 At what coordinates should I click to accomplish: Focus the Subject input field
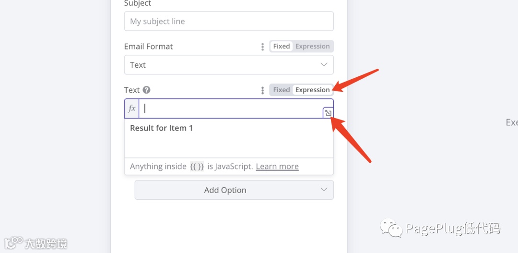(x=229, y=21)
